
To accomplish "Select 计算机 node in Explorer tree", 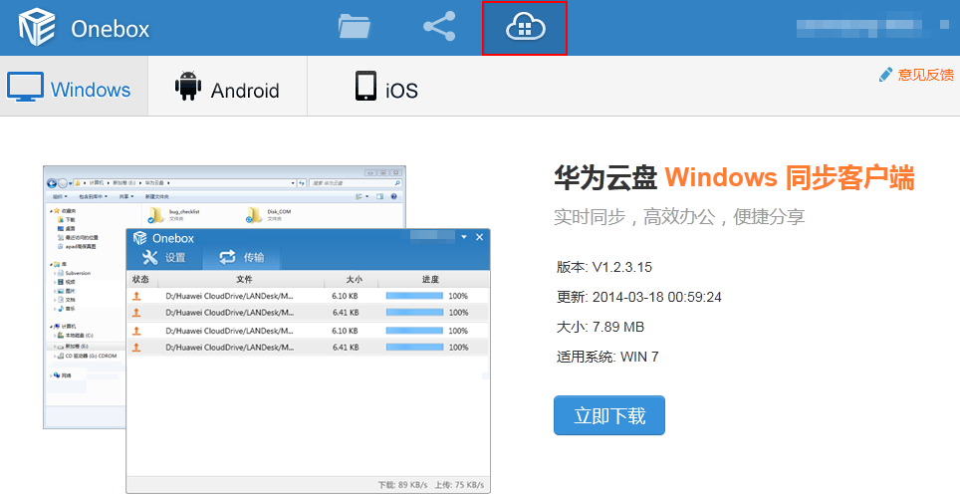I will (65, 327).
